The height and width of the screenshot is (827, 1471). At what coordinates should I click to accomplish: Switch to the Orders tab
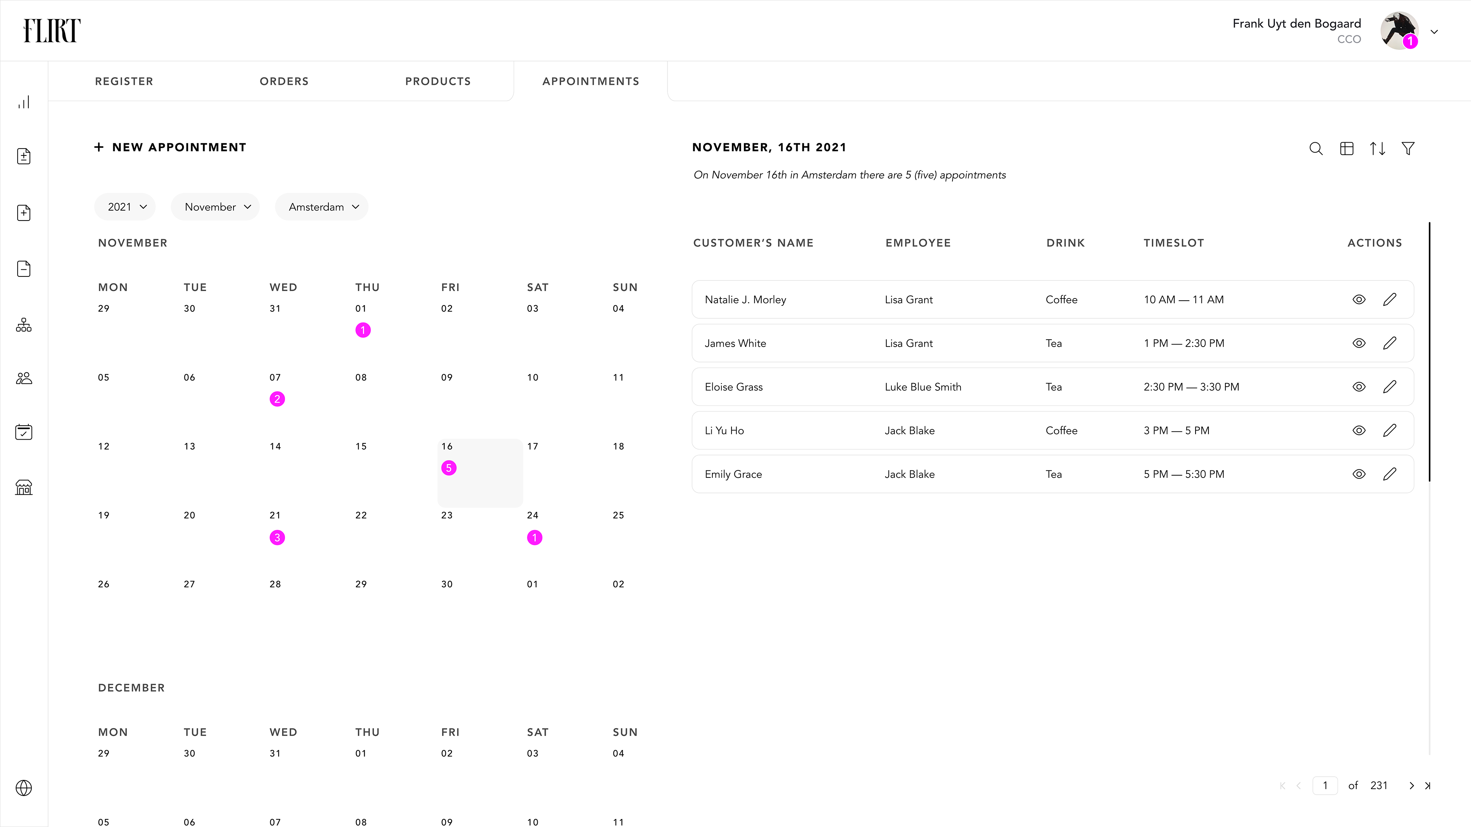pos(284,81)
